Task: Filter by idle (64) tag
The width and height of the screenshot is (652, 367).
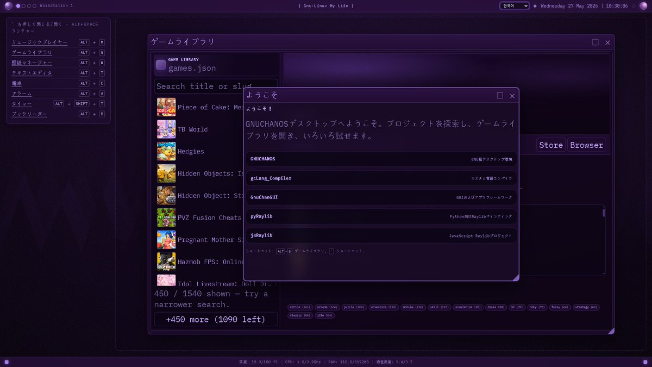Action: point(325,315)
